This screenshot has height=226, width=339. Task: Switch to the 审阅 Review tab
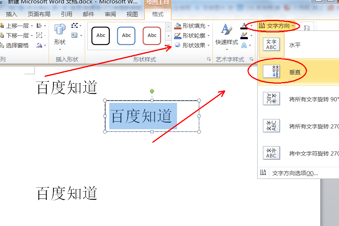click(x=110, y=14)
